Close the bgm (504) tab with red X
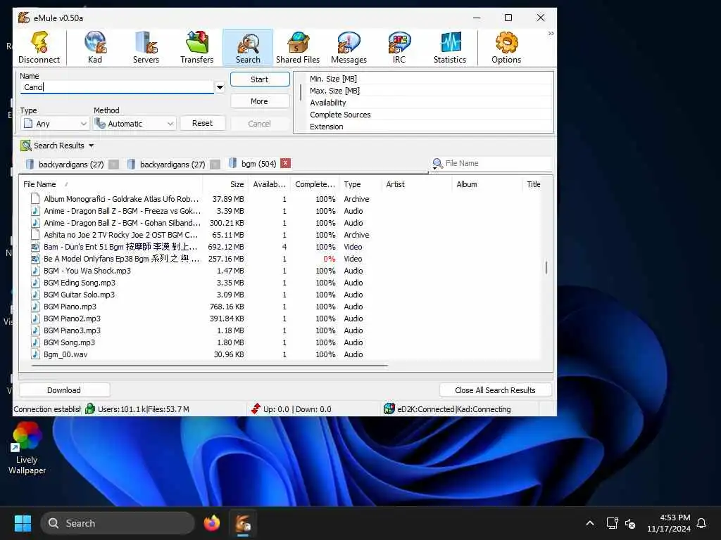Image resolution: width=721 pixels, height=540 pixels. click(286, 163)
